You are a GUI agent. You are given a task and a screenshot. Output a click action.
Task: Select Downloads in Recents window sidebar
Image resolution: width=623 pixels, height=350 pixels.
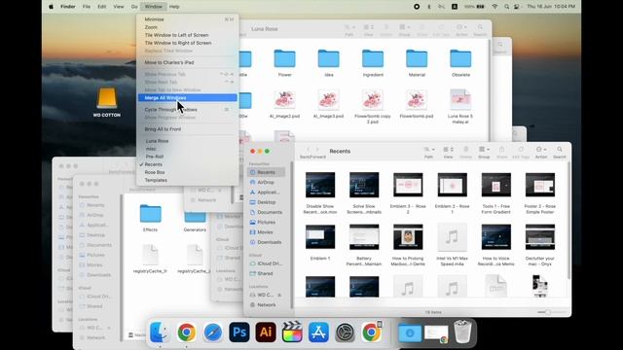pos(266,242)
